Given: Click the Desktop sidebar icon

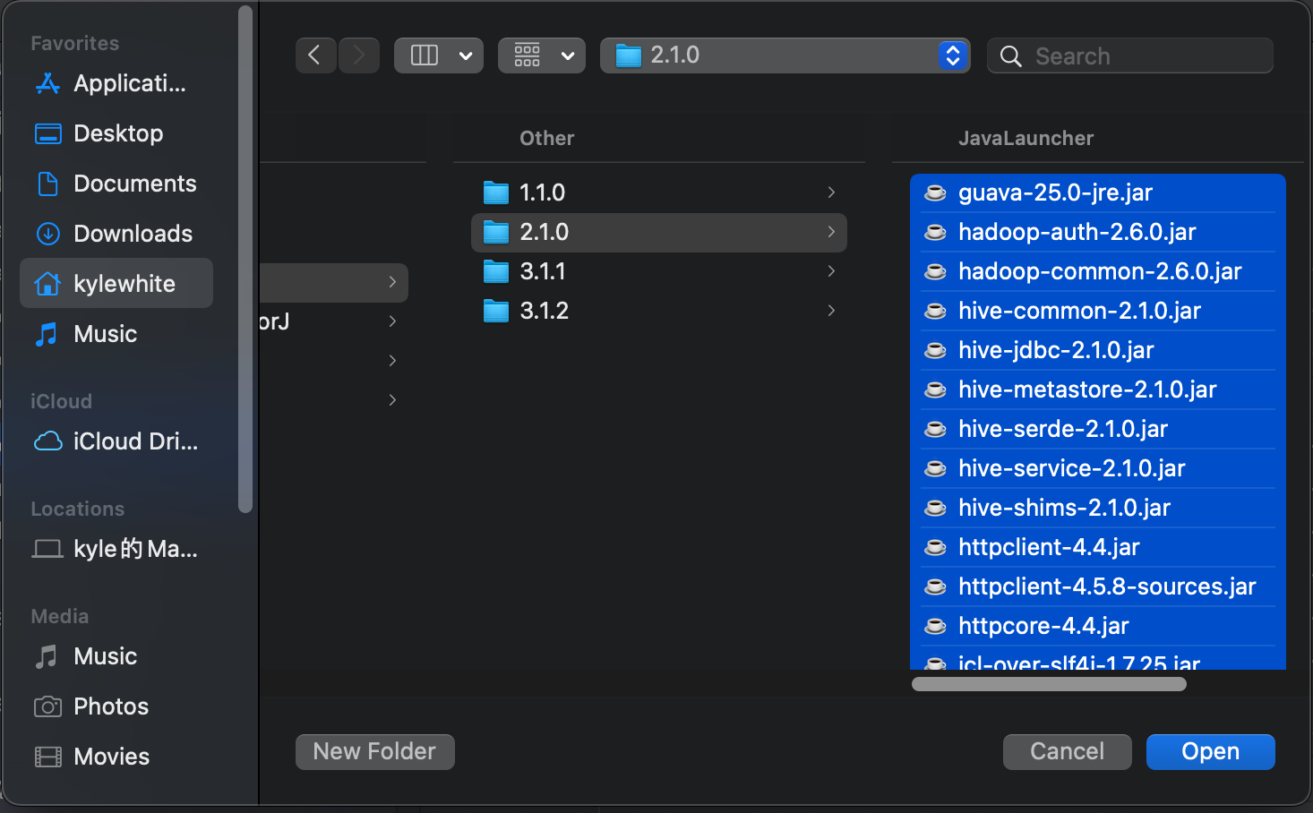Looking at the screenshot, I should tap(47, 133).
